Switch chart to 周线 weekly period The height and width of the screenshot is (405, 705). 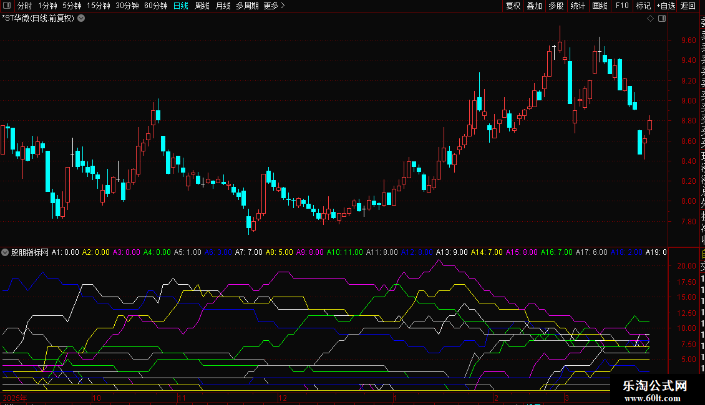pos(202,6)
